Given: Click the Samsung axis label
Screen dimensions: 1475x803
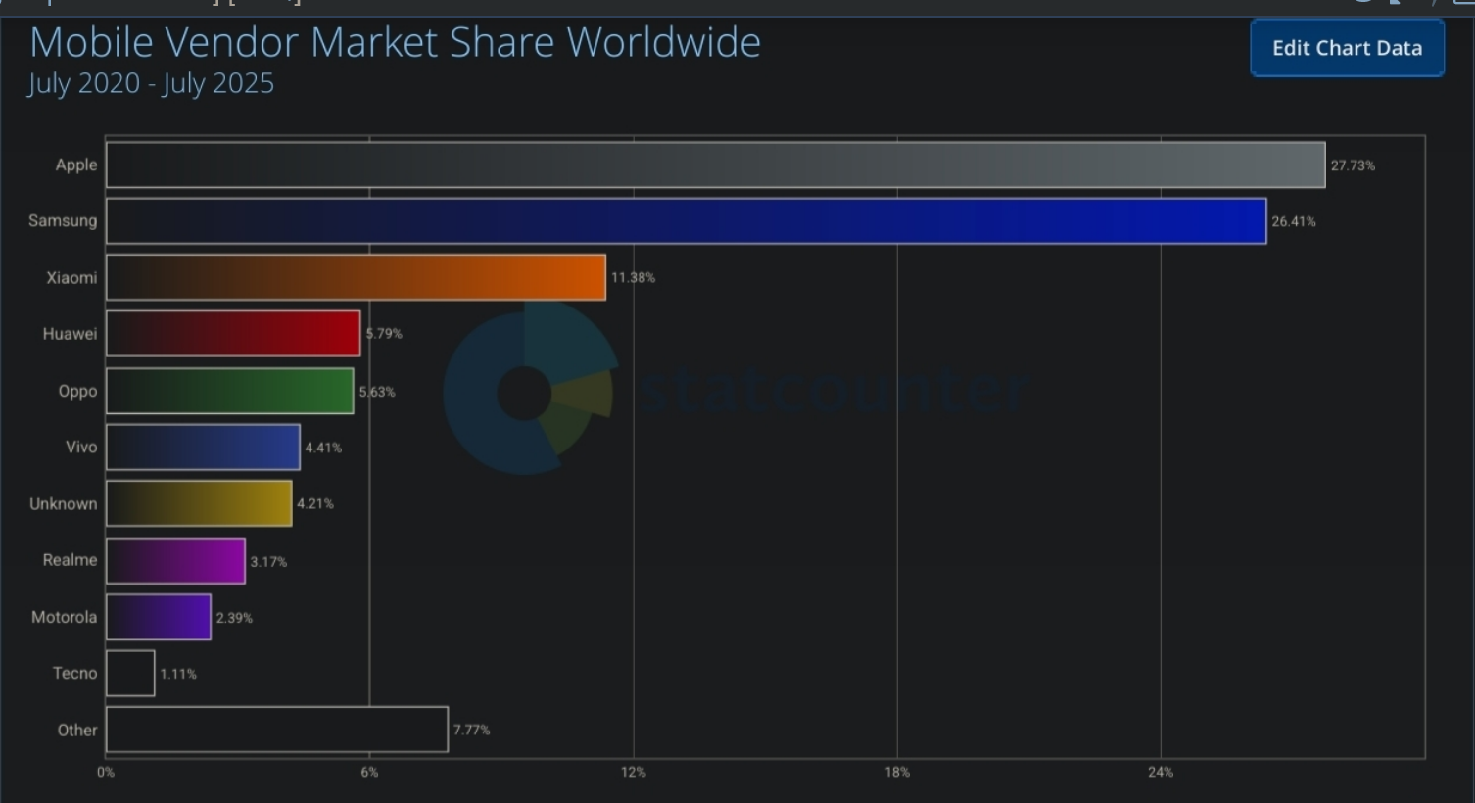Looking at the screenshot, I should pos(63,220).
